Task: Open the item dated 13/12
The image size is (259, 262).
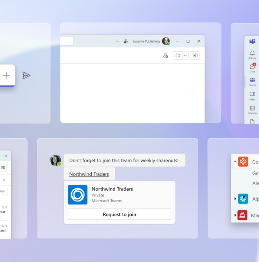Action: 4,229
